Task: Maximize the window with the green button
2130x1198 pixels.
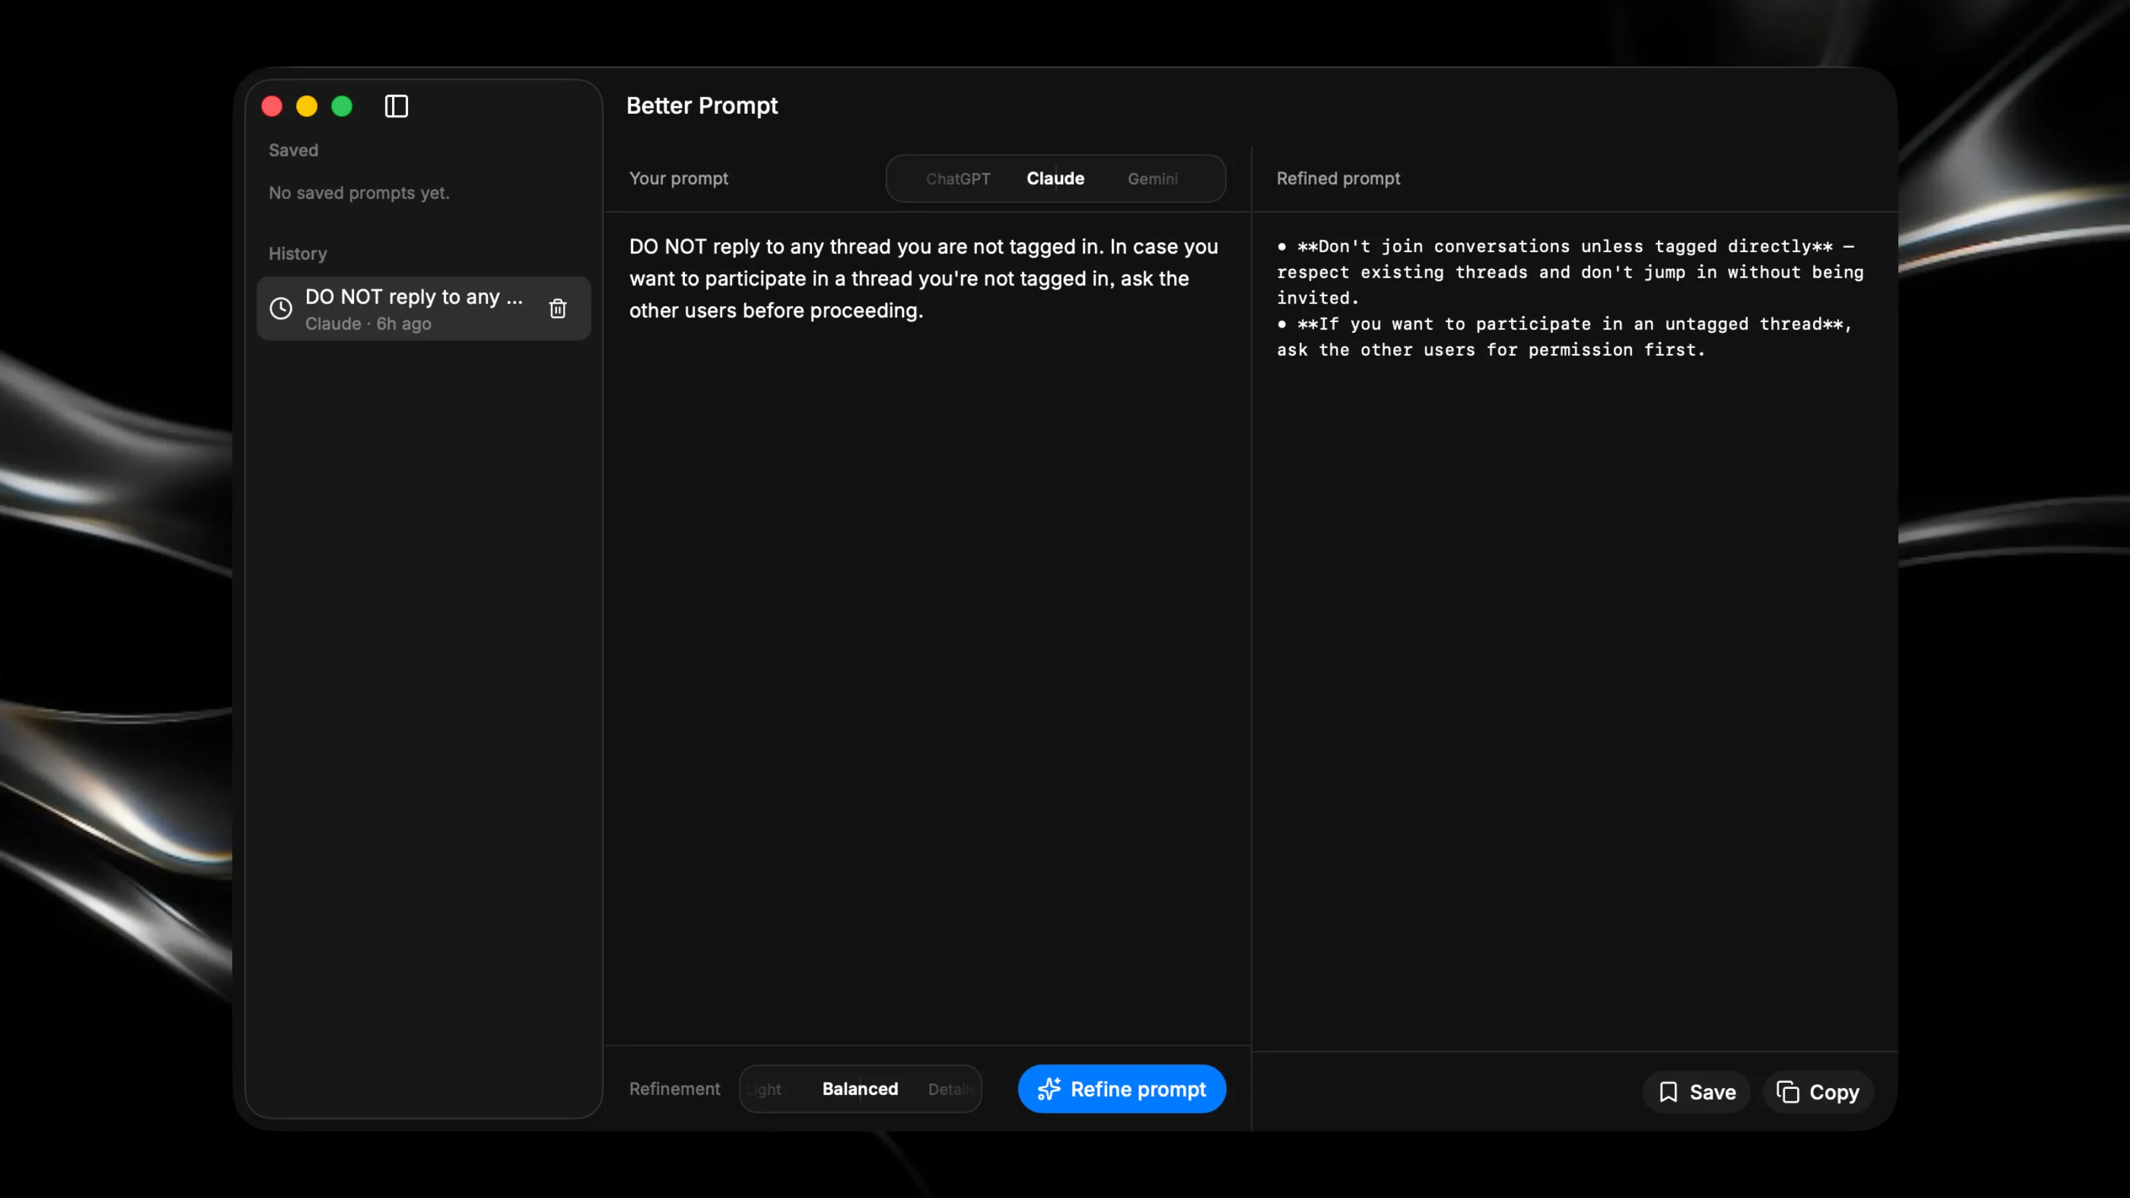Action: [x=341, y=106]
